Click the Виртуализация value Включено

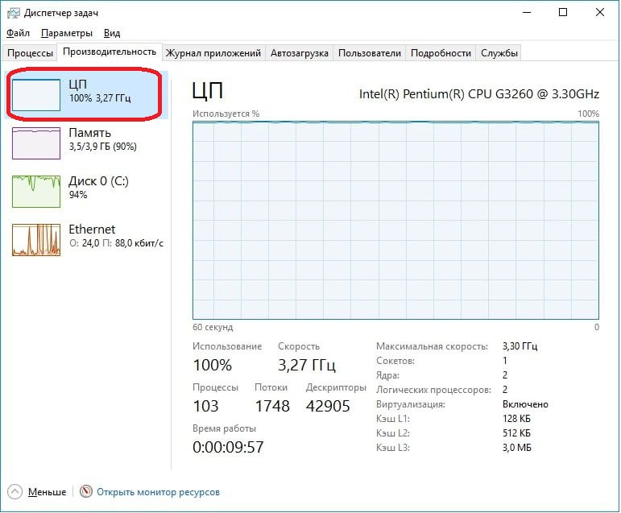525,404
